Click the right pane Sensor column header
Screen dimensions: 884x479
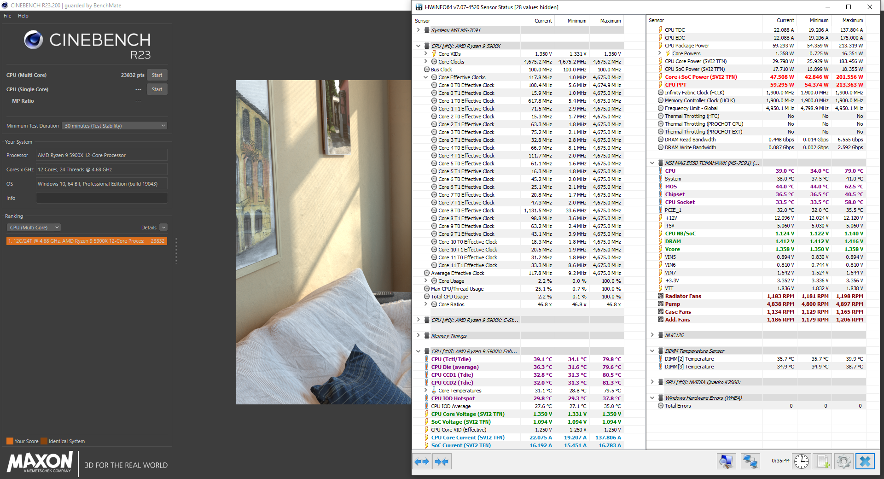pyautogui.click(x=704, y=20)
